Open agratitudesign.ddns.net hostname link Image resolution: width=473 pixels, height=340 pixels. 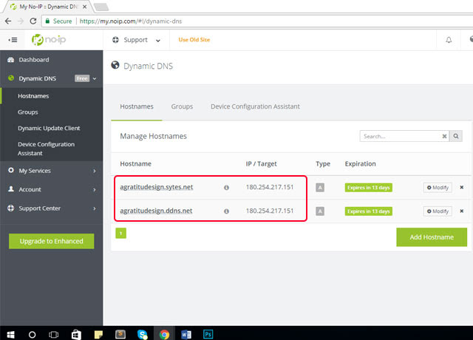tap(156, 211)
